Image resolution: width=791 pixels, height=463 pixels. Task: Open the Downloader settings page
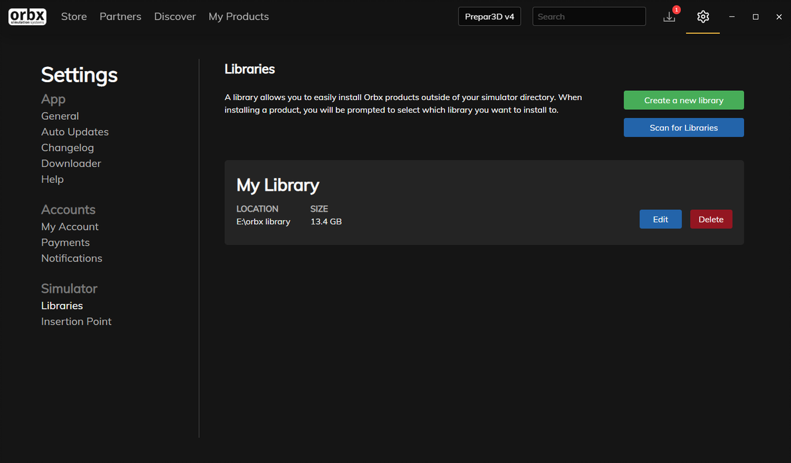pos(71,163)
